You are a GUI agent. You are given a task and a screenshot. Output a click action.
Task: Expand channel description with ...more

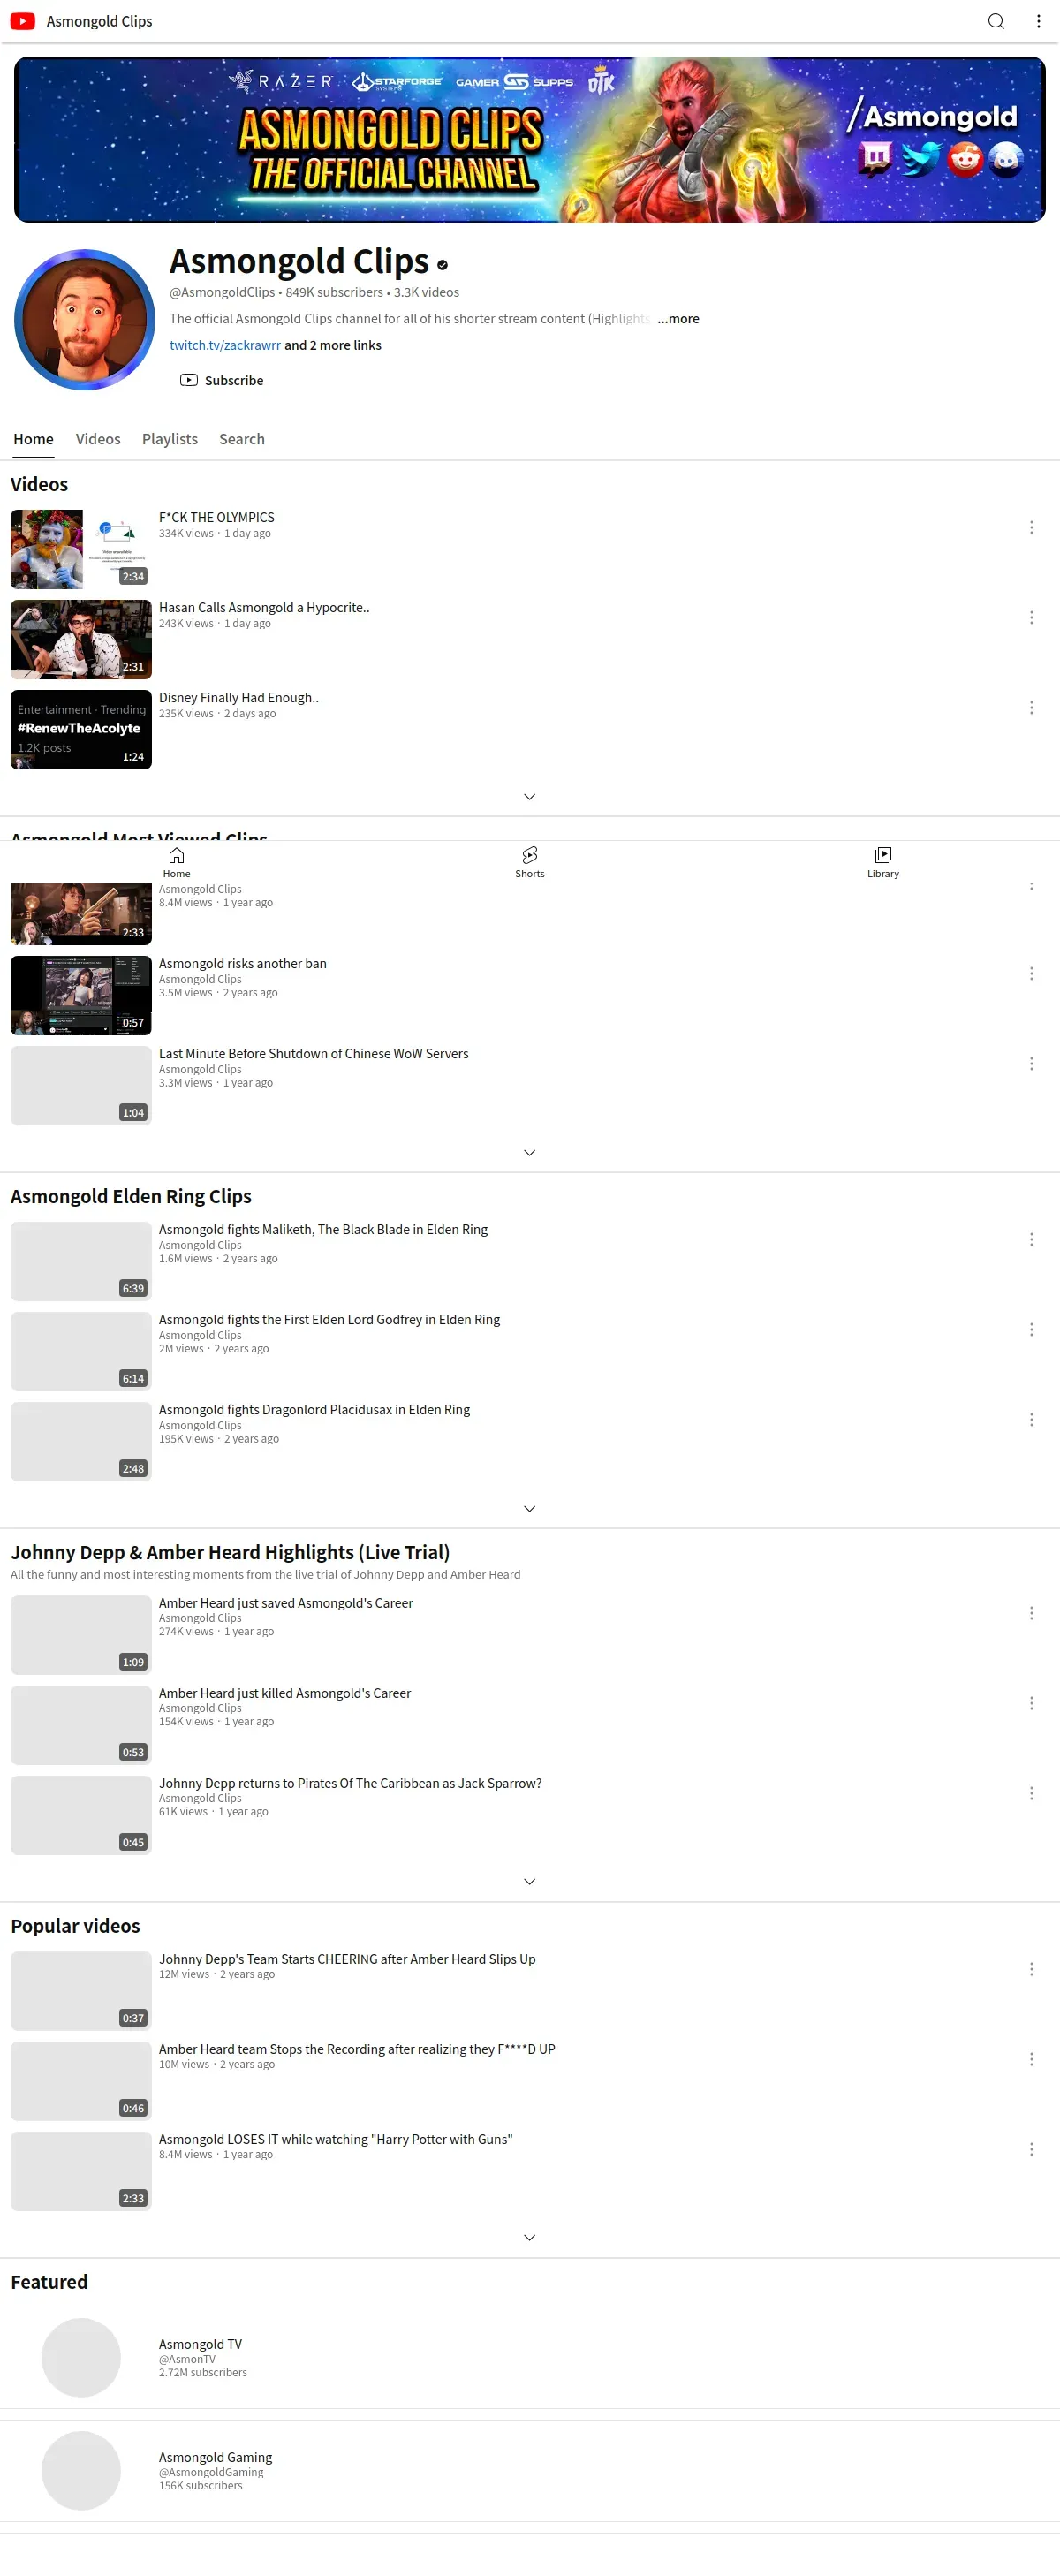pos(678,319)
